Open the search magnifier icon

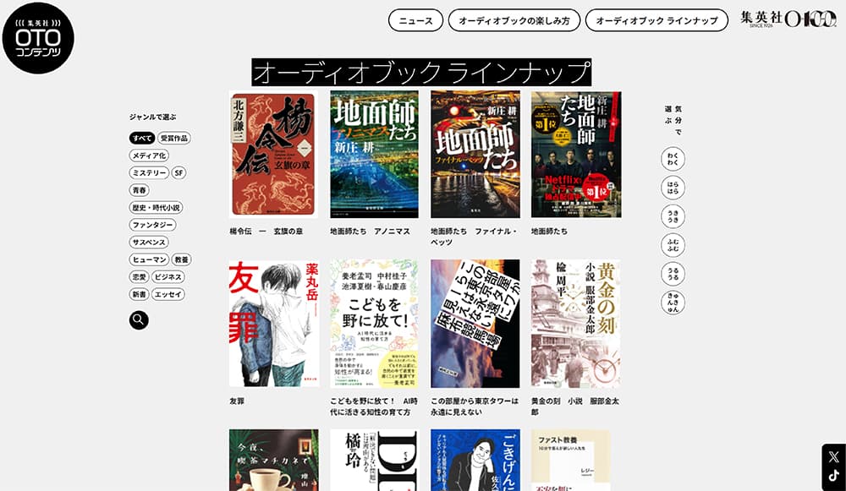139,319
